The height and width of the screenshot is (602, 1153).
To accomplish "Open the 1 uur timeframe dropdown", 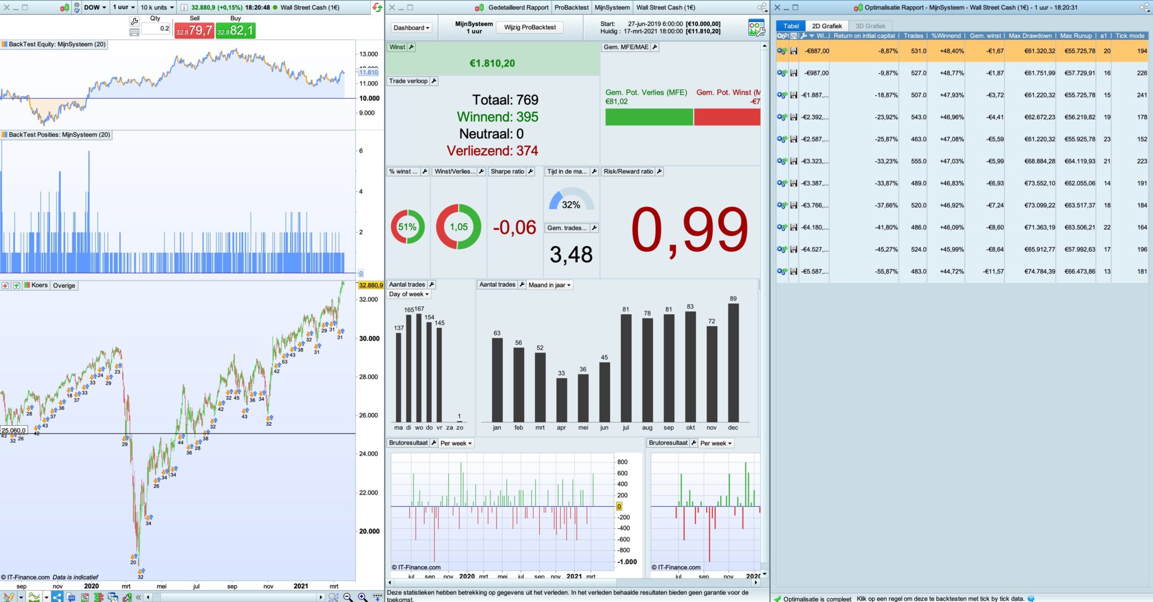I will click(124, 7).
